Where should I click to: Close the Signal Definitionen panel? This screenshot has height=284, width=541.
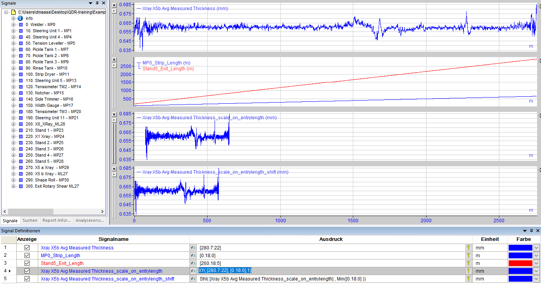537,231
